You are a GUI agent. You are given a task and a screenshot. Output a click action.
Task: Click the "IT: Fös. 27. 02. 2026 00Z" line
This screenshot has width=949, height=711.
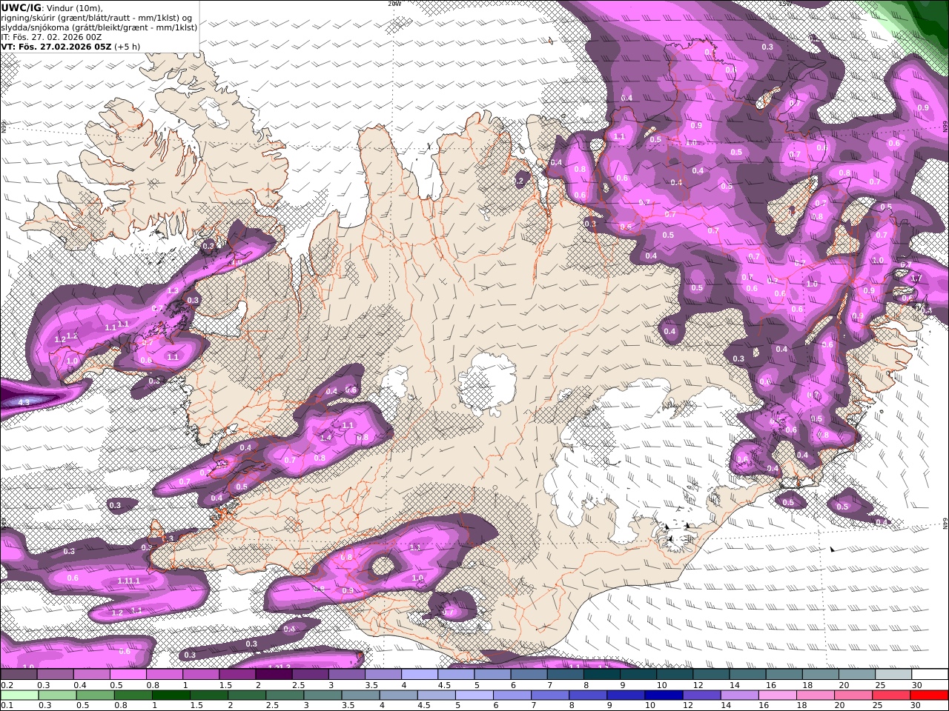[51, 37]
